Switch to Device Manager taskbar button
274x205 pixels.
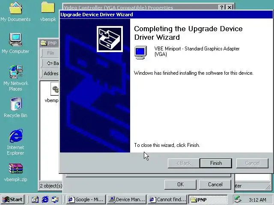tap(127, 199)
